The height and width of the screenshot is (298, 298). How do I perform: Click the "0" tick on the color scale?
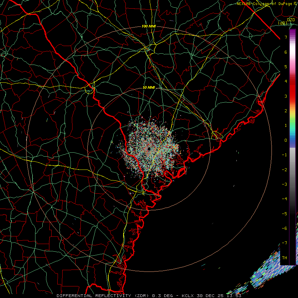coord(286,140)
